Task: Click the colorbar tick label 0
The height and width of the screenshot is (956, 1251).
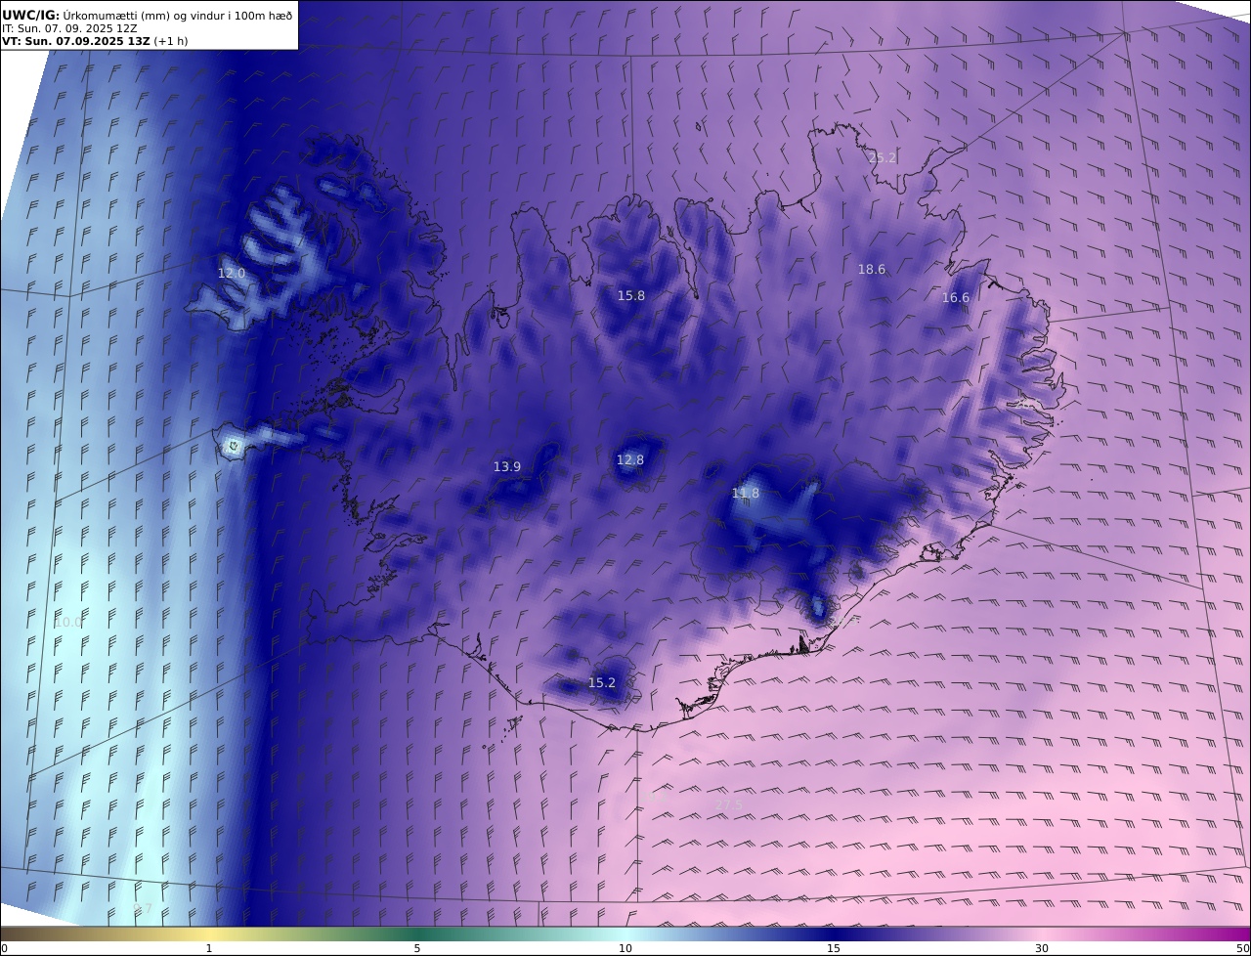Action: click(x=4, y=948)
